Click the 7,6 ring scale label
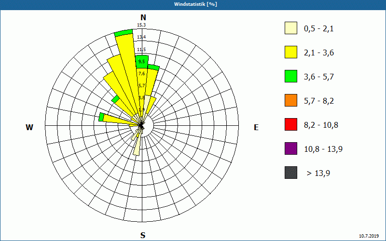 coord(142,74)
